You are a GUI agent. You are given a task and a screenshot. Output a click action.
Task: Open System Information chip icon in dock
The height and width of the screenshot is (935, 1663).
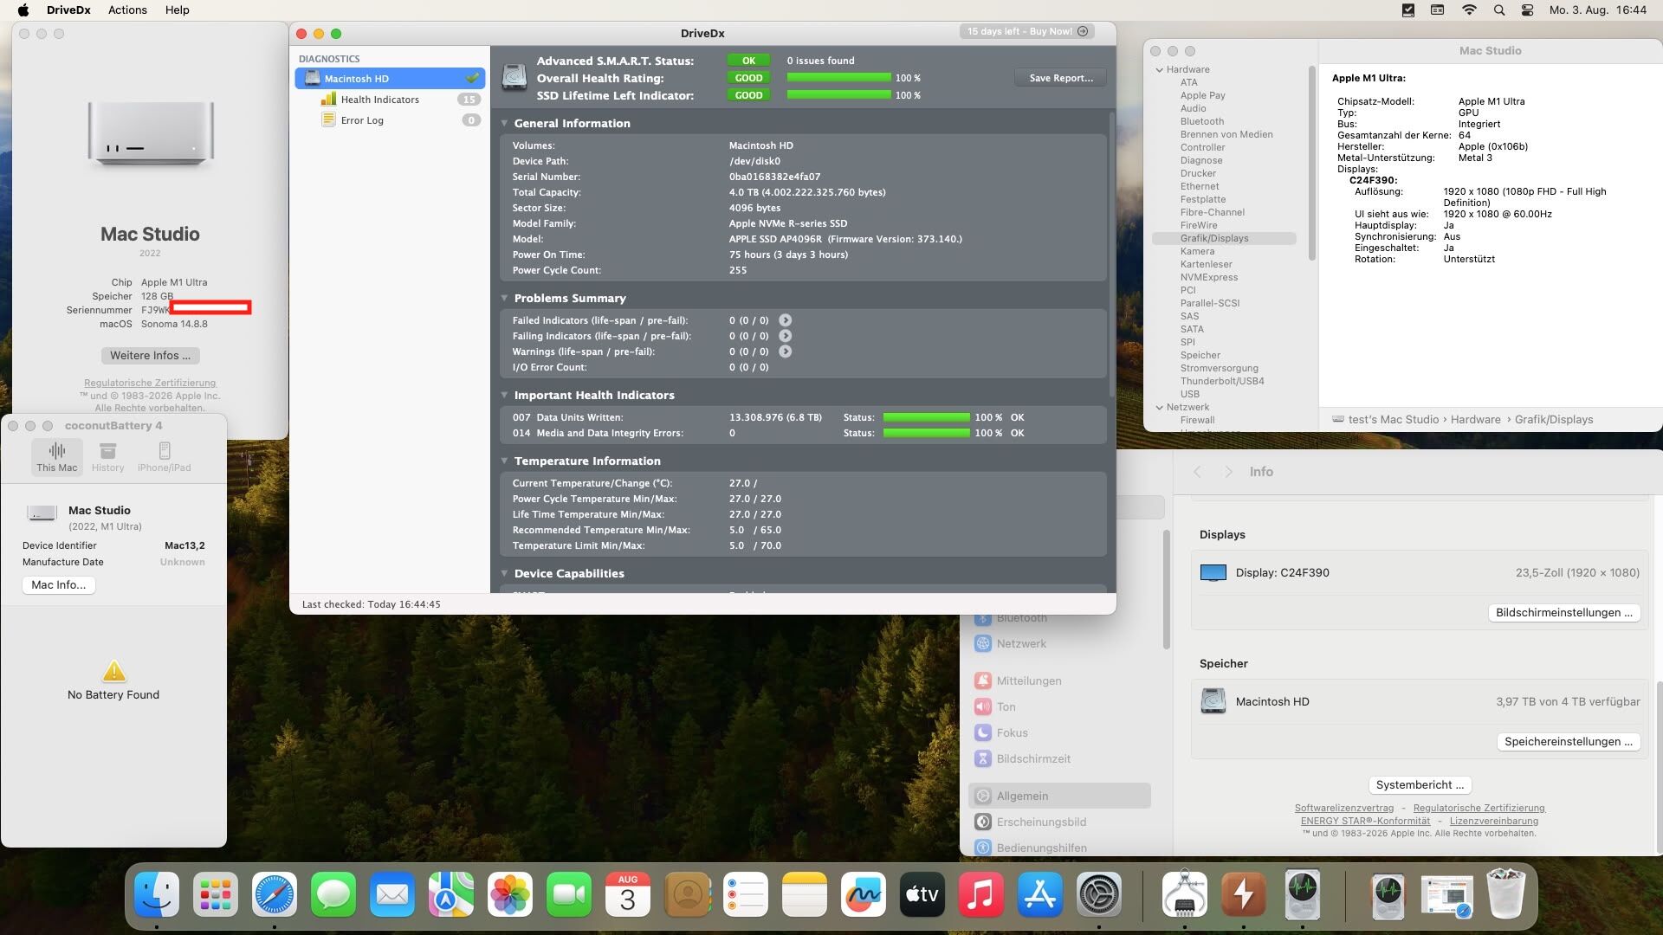pyautogui.click(x=1185, y=894)
